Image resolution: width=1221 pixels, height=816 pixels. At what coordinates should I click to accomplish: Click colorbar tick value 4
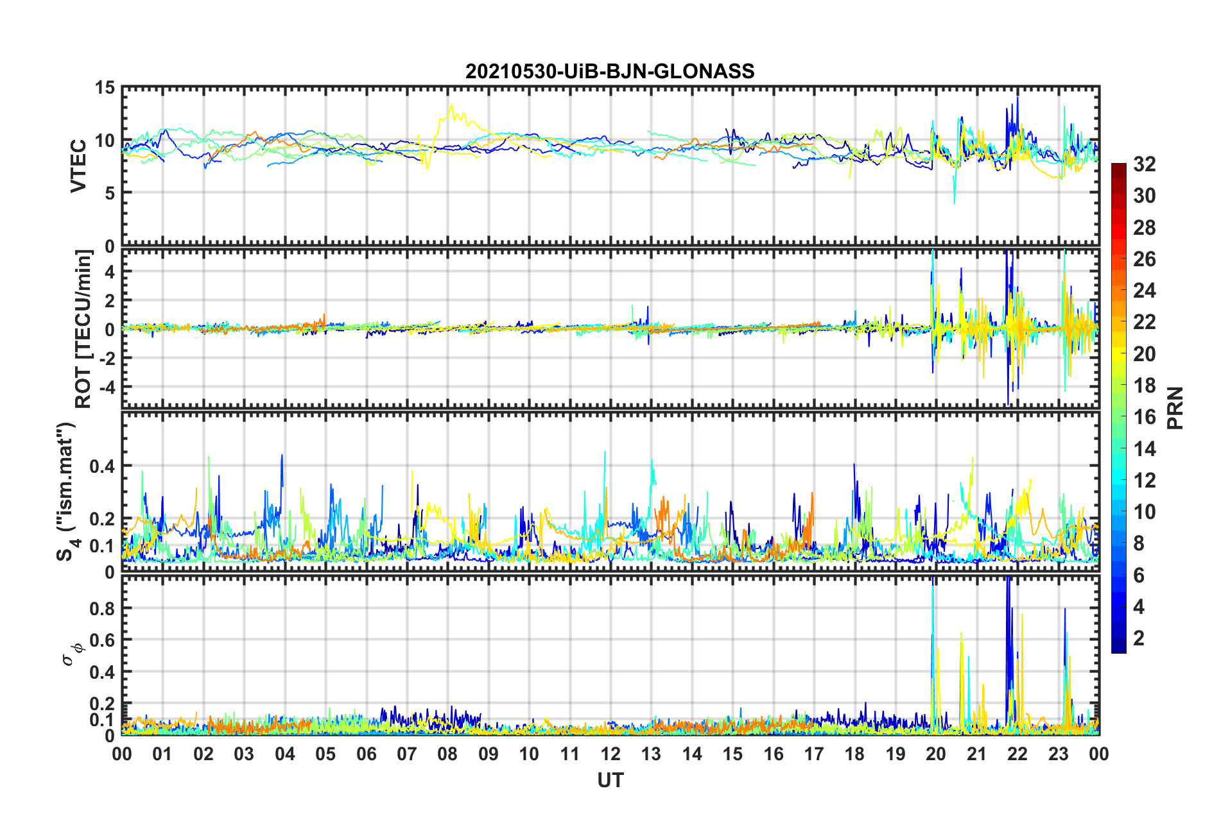point(1139,607)
